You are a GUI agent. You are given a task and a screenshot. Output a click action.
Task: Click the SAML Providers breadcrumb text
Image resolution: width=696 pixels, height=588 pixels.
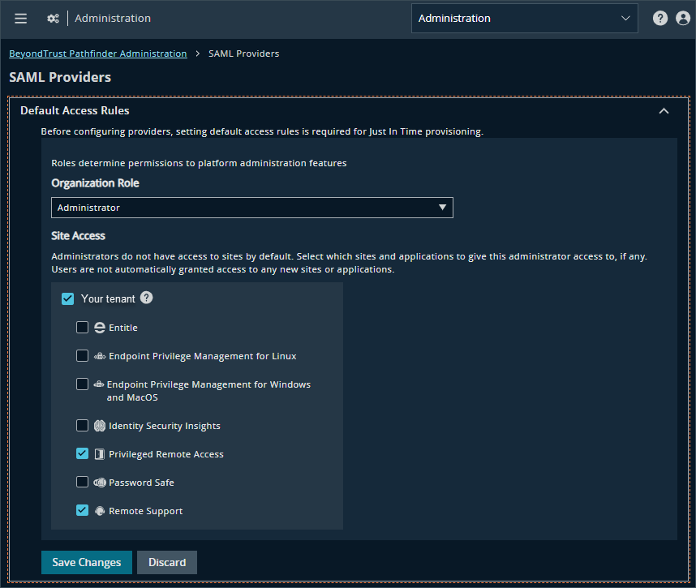click(243, 54)
